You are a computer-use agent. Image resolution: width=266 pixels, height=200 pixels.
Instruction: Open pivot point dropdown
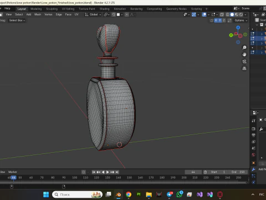click(x=106, y=14)
